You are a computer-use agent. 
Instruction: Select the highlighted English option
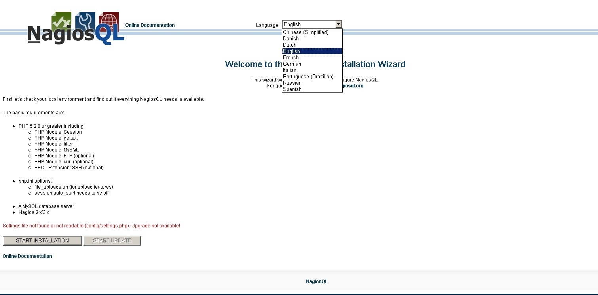coord(312,51)
